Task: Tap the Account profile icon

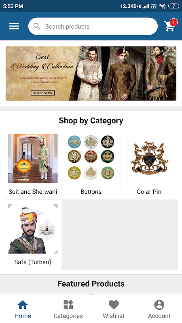Action: 159,305
